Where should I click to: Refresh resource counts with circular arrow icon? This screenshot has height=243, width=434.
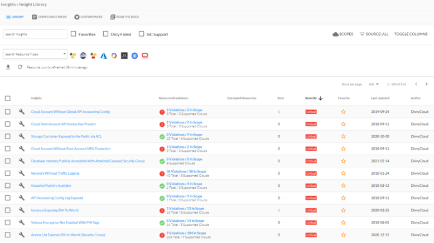click(x=20, y=67)
